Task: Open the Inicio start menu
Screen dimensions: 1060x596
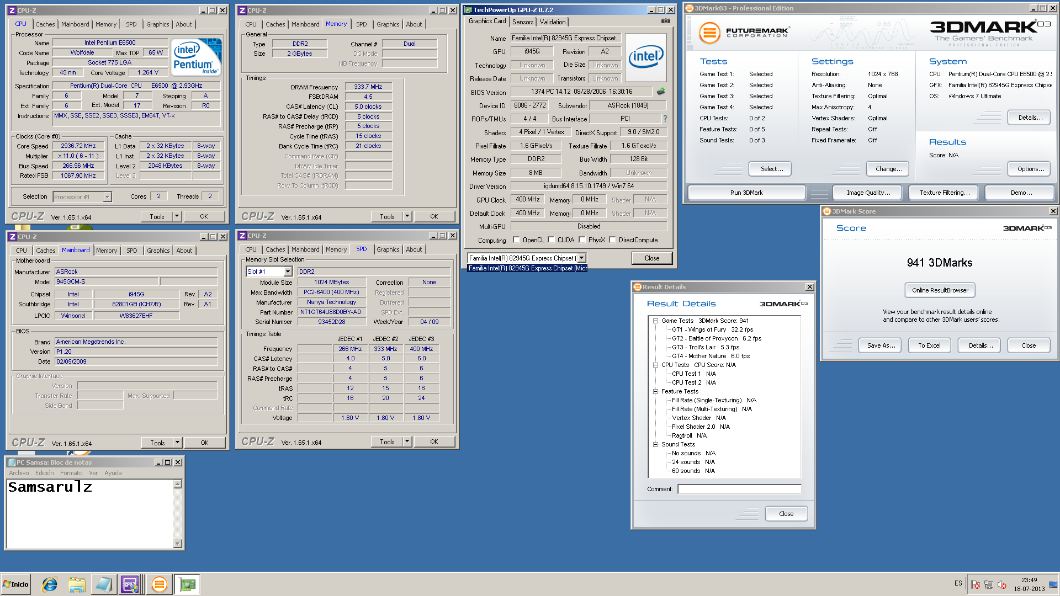Action: click(15, 584)
